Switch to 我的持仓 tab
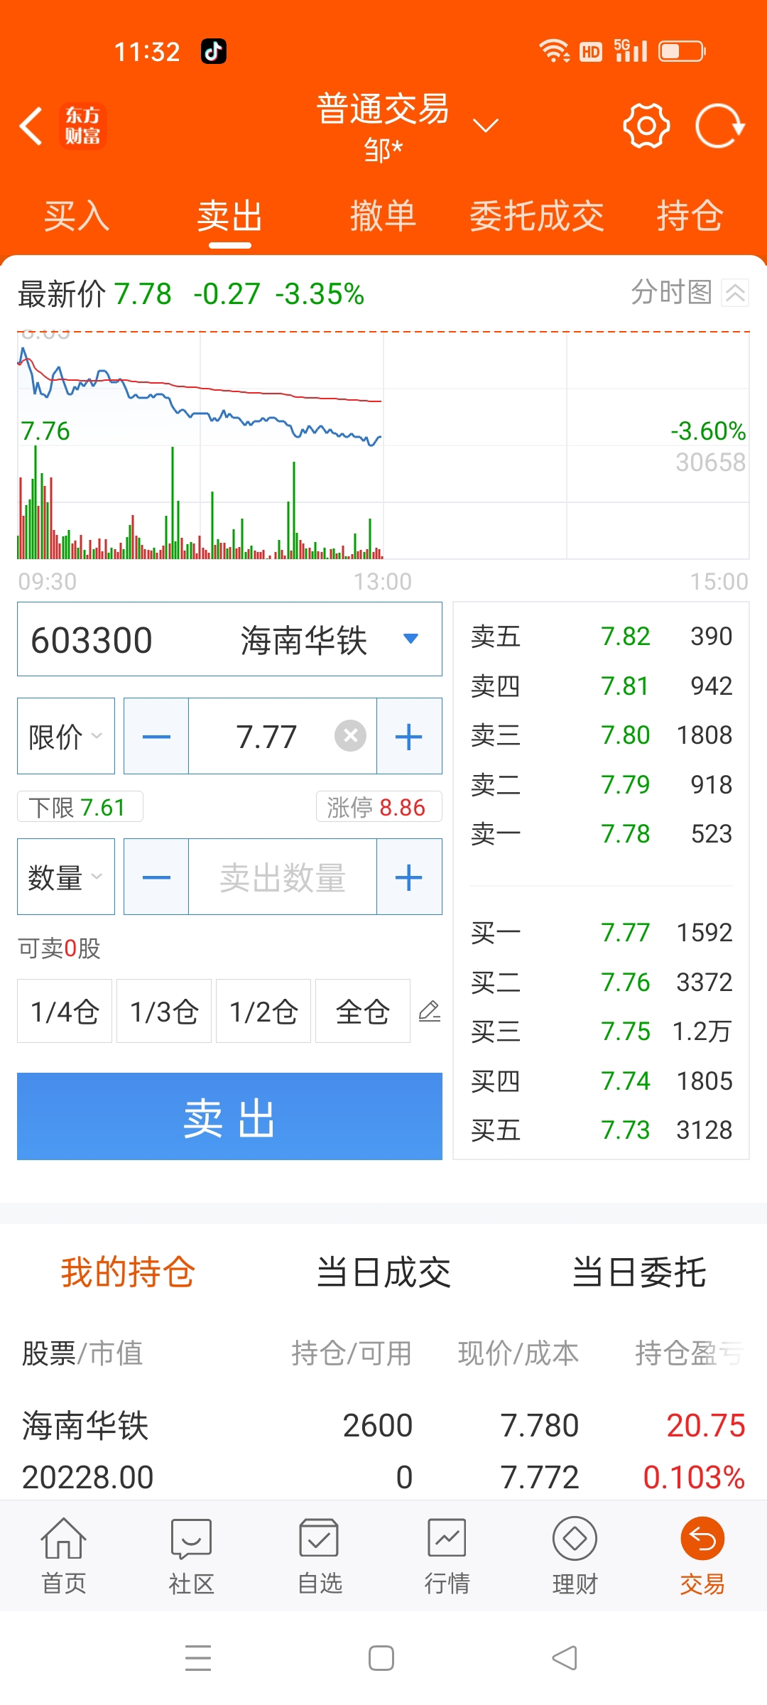Screen dimensions: 767x1705 tap(128, 1272)
